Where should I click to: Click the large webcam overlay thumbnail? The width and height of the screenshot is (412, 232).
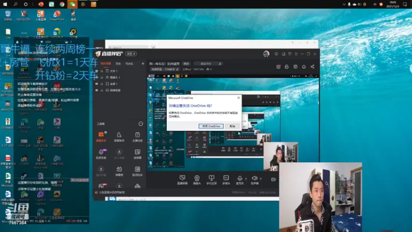click(x=320, y=197)
